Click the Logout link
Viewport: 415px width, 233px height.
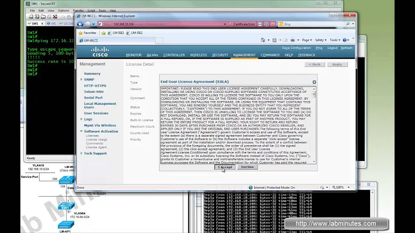click(x=333, y=48)
